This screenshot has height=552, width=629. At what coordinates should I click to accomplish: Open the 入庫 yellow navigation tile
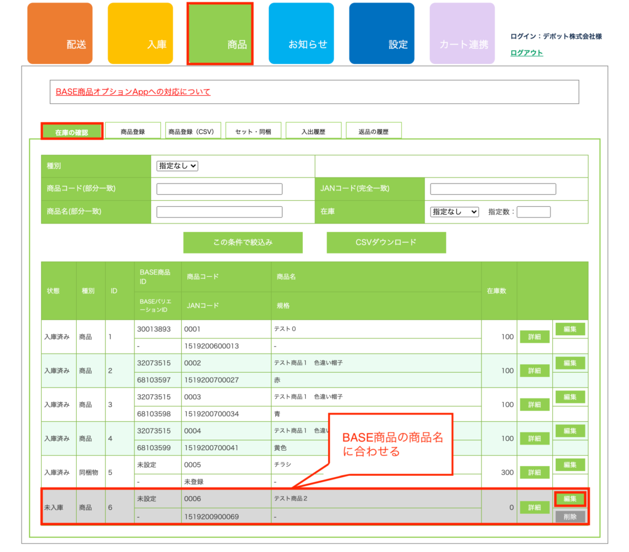tap(140, 34)
